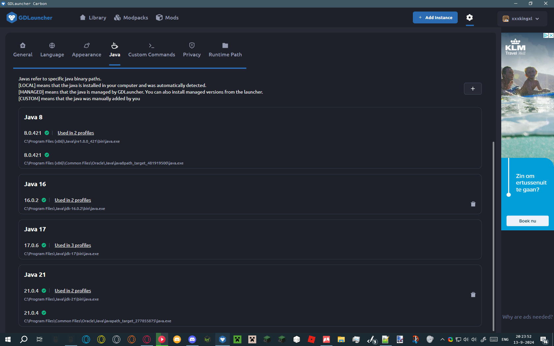Screen dimensions: 554x346
Task: Open GDLauncher taskbar icon
Action: click(x=223, y=339)
